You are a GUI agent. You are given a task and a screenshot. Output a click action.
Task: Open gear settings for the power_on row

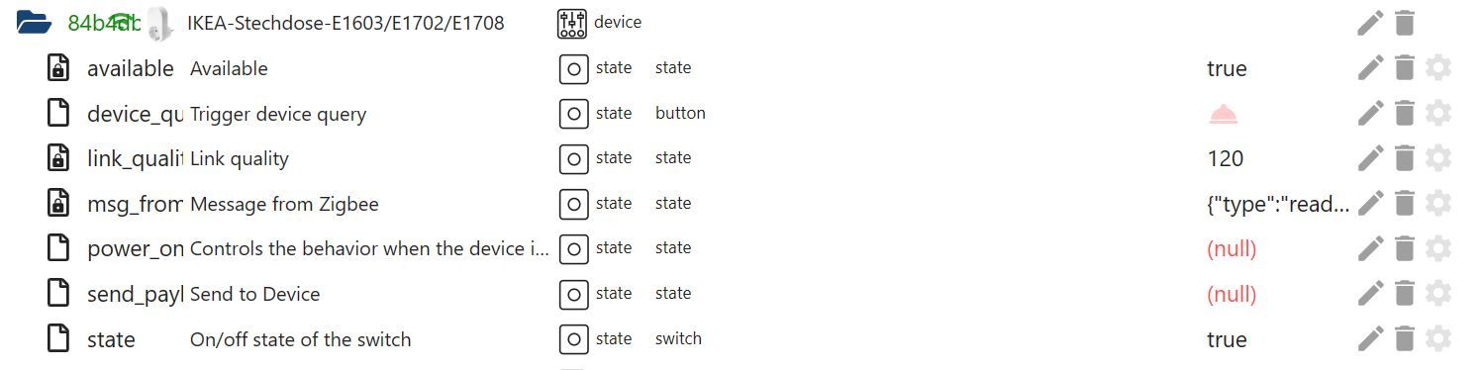(x=1438, y=248)
